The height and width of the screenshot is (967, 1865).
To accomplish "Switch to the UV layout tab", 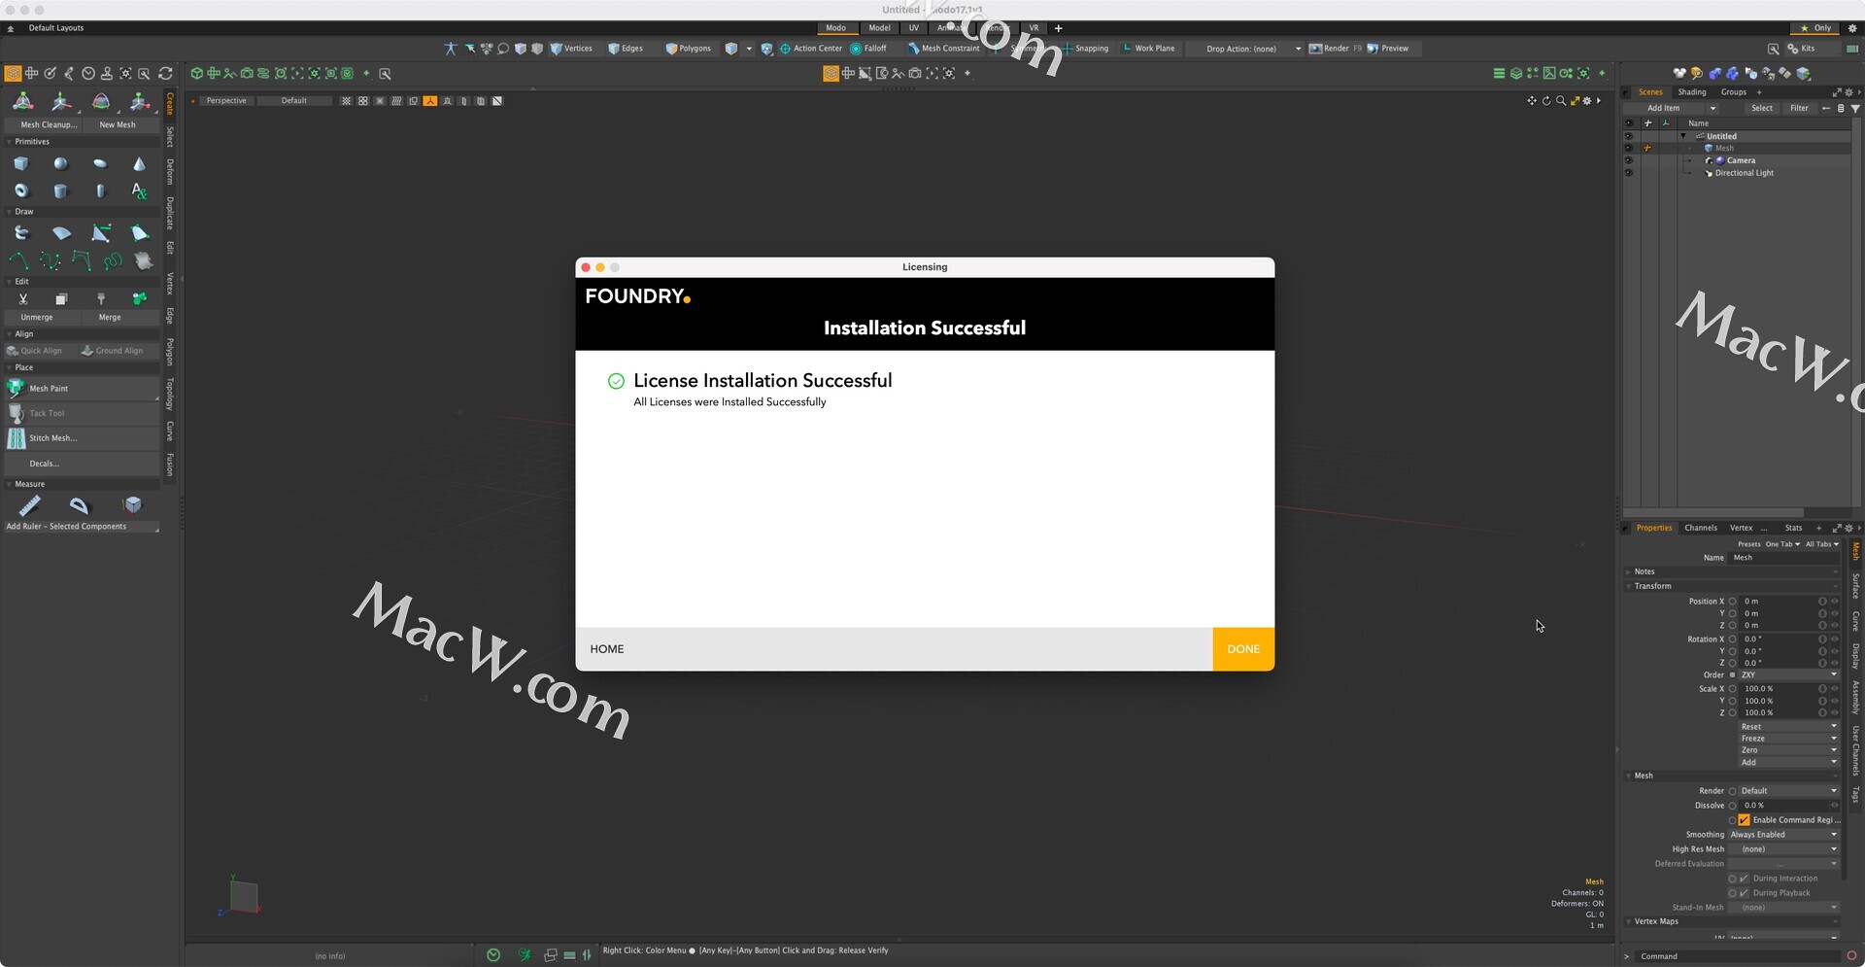I will [913, 28].
